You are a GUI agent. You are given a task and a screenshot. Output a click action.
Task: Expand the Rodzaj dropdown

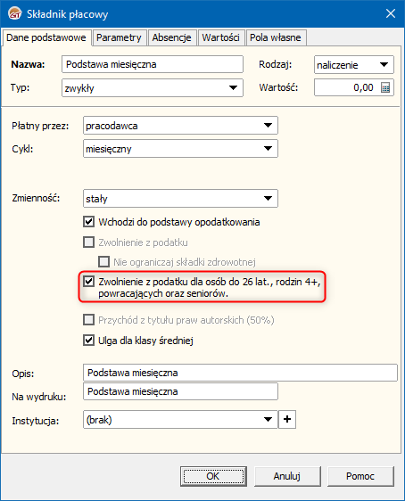pyautogui.click(x=384, y=64)
